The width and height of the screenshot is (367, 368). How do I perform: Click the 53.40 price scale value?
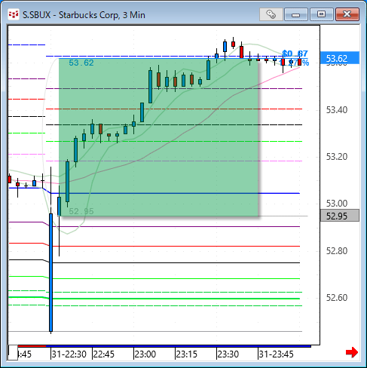pyautogui.click(x=337, y=110)
